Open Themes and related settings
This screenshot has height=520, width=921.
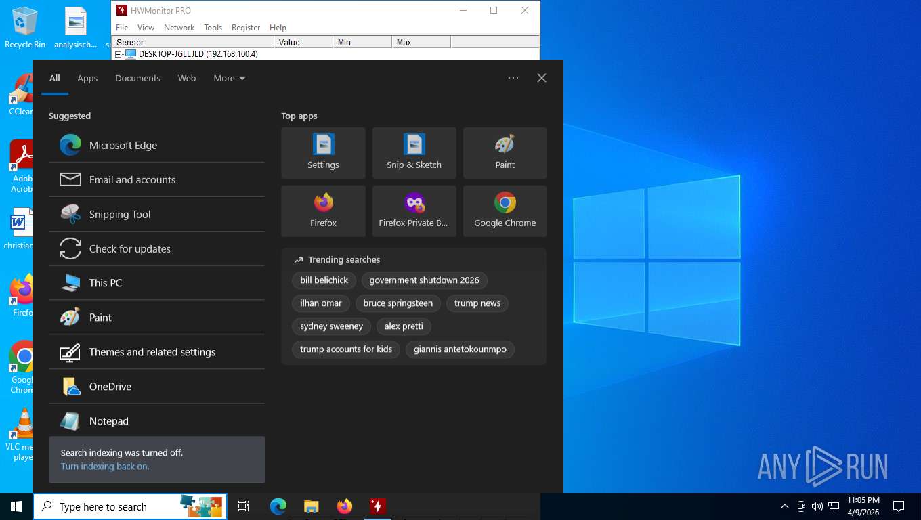pyautogui.click(x=156, y=352)
